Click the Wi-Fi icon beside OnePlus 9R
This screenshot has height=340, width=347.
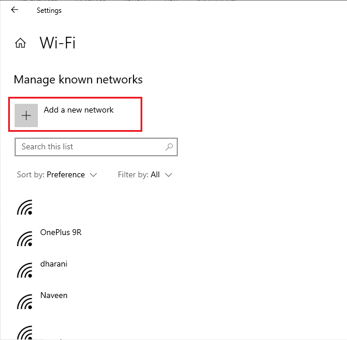(x=24, y=239)
